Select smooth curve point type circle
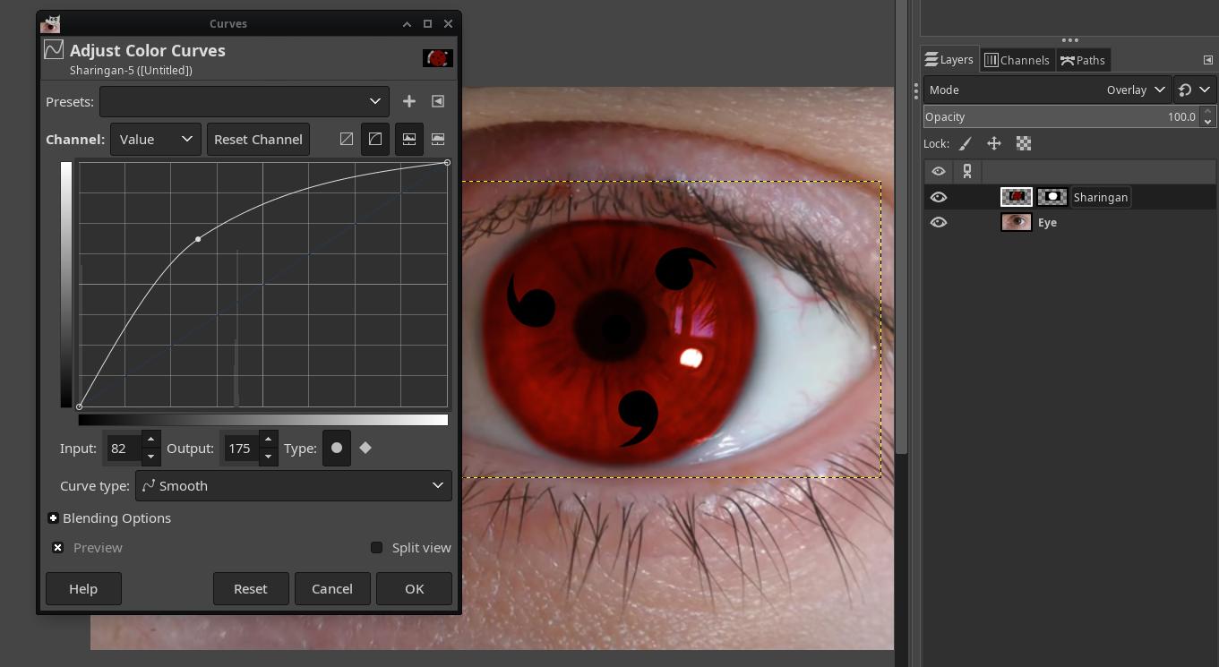Screen dimensions: 1219x667 337,448
